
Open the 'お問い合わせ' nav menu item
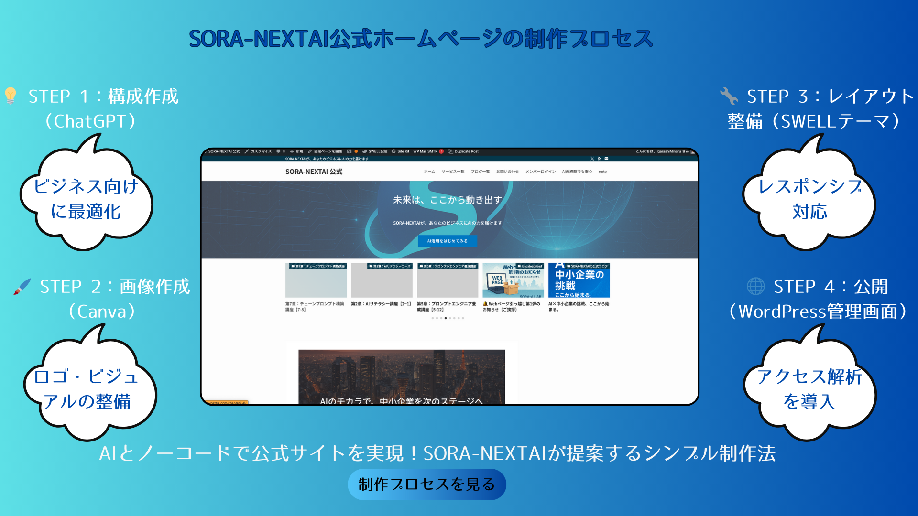(x=507, y=172)
